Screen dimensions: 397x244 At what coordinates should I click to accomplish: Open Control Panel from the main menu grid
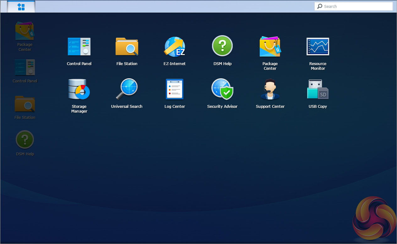tap(79, 47)
